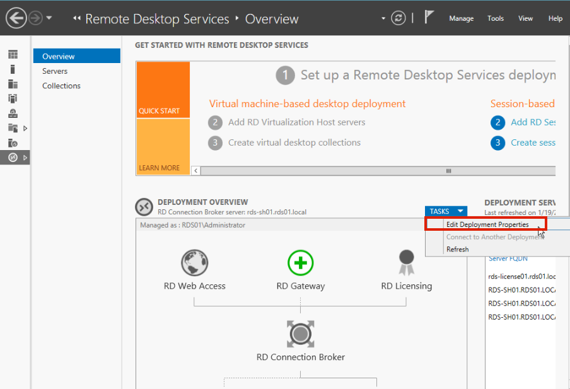Viewport: 570px width, 389px height.
Task: Expand the navigation history dropdown arrow
Action: point(49,18)
